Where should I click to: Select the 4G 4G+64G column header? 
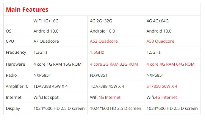pyautogui.click(x=158, y=21)
